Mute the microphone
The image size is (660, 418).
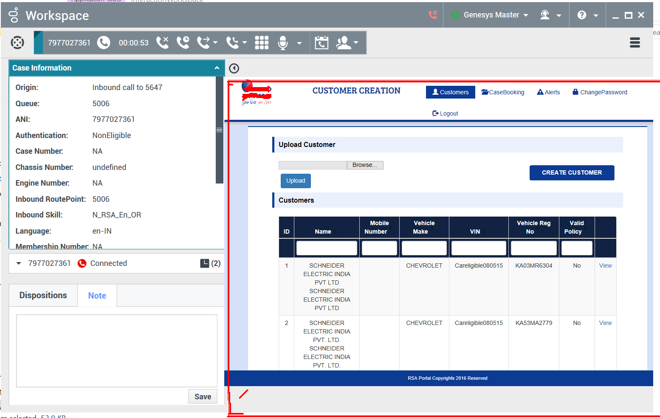tap(283, 43)
